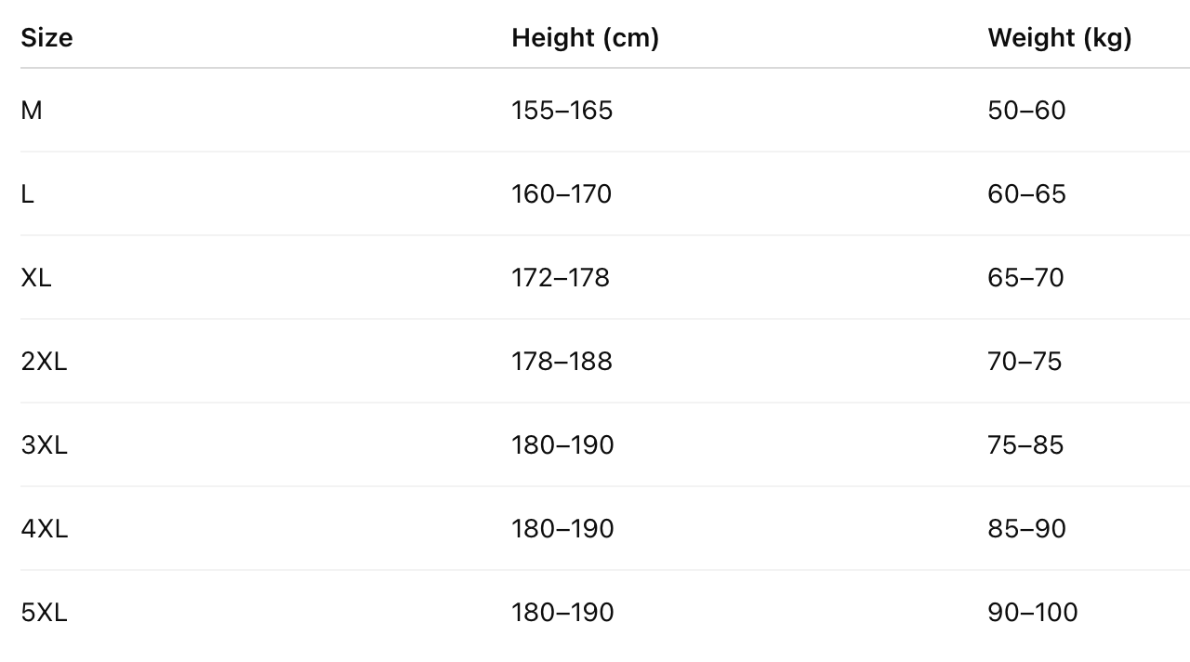The image size is (1190, 662).
Task: Click the 90–100 weight value
Action: (x=1033, y=613)
